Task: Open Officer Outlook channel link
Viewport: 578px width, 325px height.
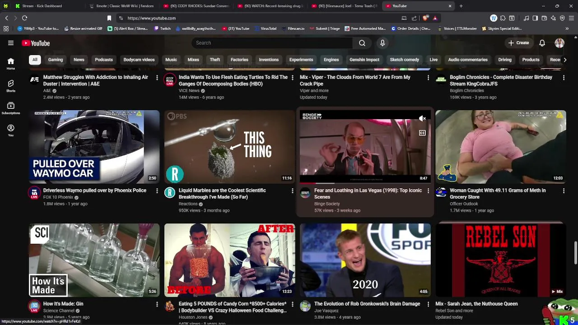Action: click(x=464, y=204)
